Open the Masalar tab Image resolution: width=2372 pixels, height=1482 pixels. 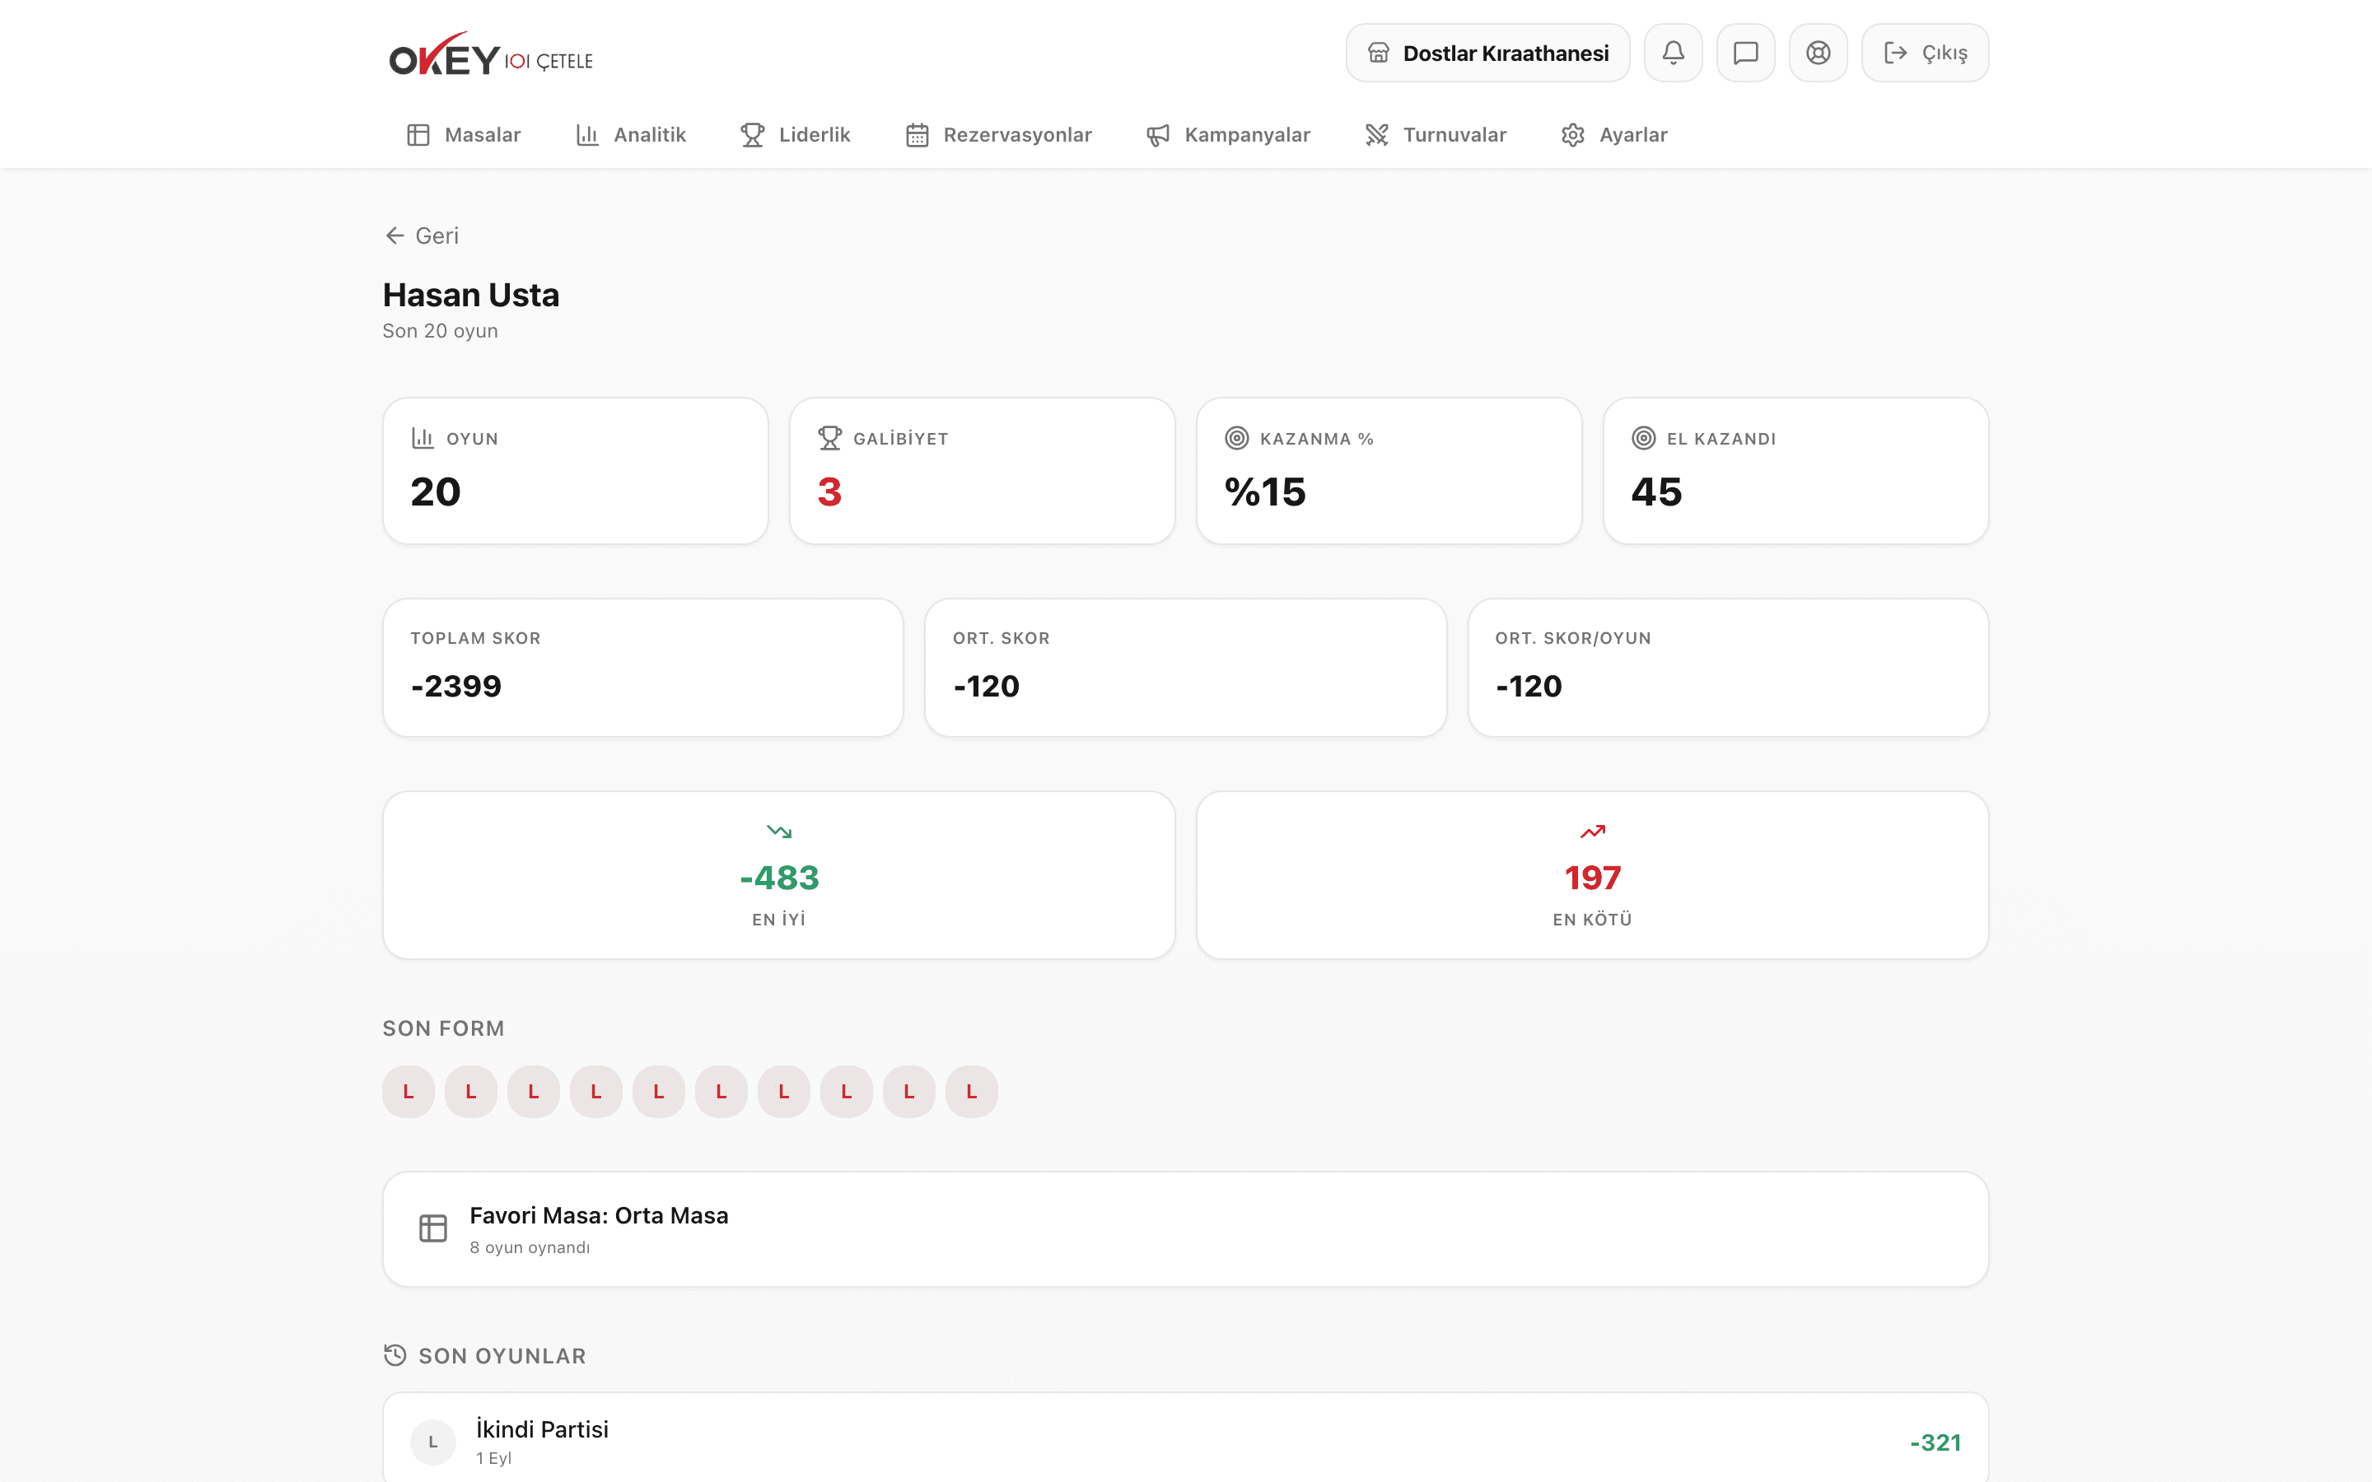464,135
